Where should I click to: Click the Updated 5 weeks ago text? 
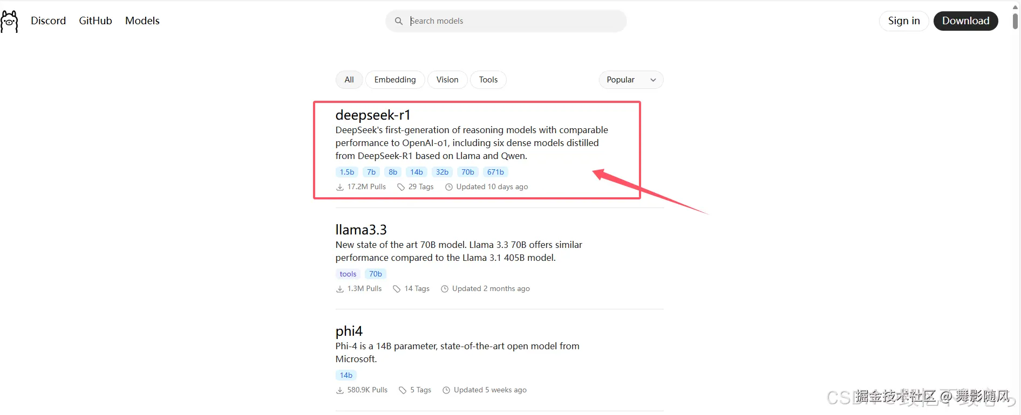(x=490, y=390)
